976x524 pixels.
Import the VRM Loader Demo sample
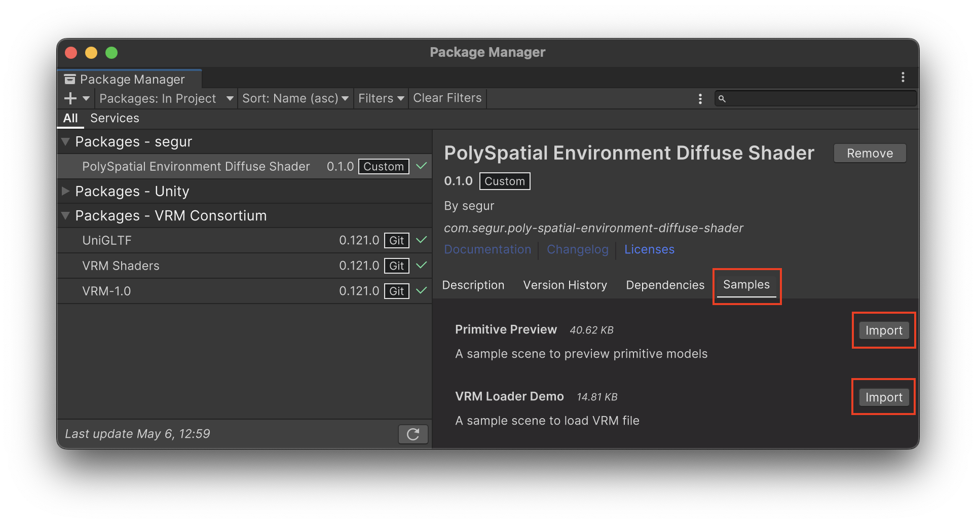(x=884, y=397)
